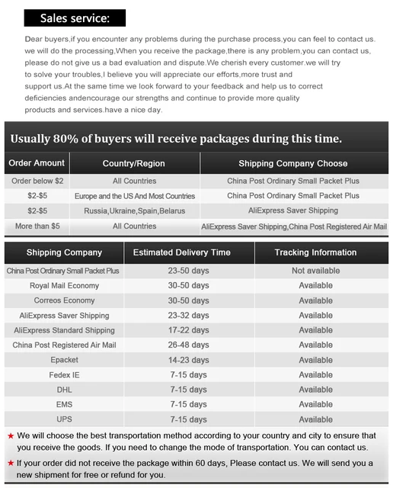Select the AliExpress Standard Shipping row

coord(196,330)
